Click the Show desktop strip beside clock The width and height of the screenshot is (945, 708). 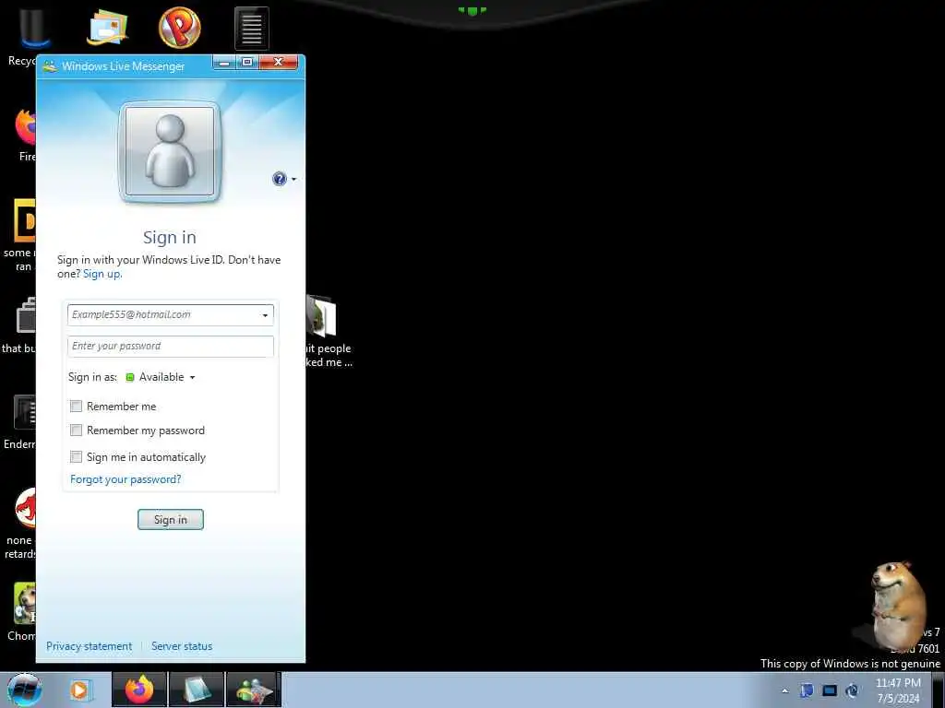tap(939, 690)
